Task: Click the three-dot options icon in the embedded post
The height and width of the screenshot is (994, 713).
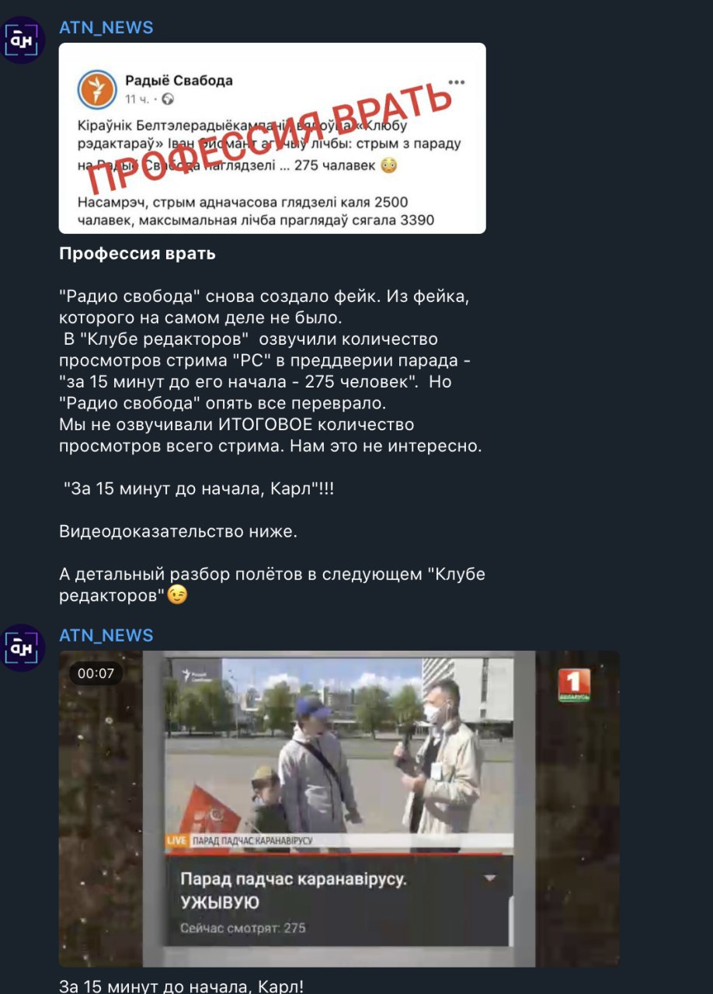Action: click(x=457, y=82)
